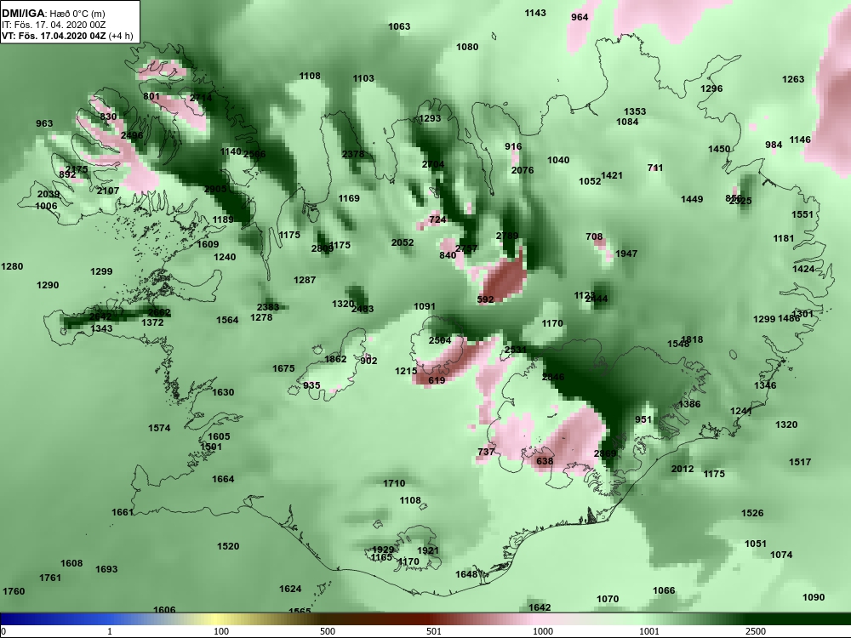This screenshot has width=851, height=638.
Task: Click the map value '1517'
Action: [x=800, y=462]
